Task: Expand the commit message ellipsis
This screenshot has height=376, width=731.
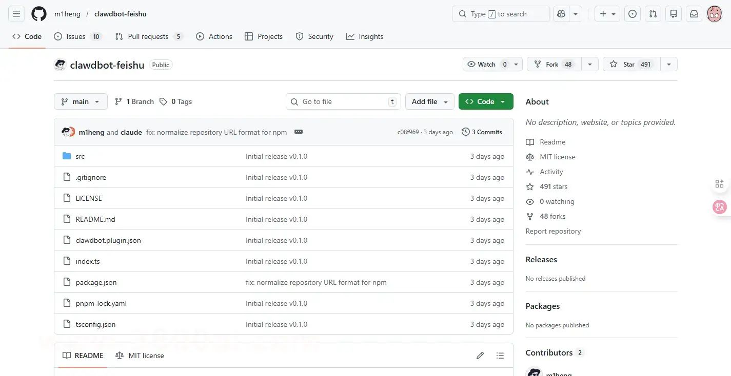Action: pyautogui.click(x=299, y=132)
